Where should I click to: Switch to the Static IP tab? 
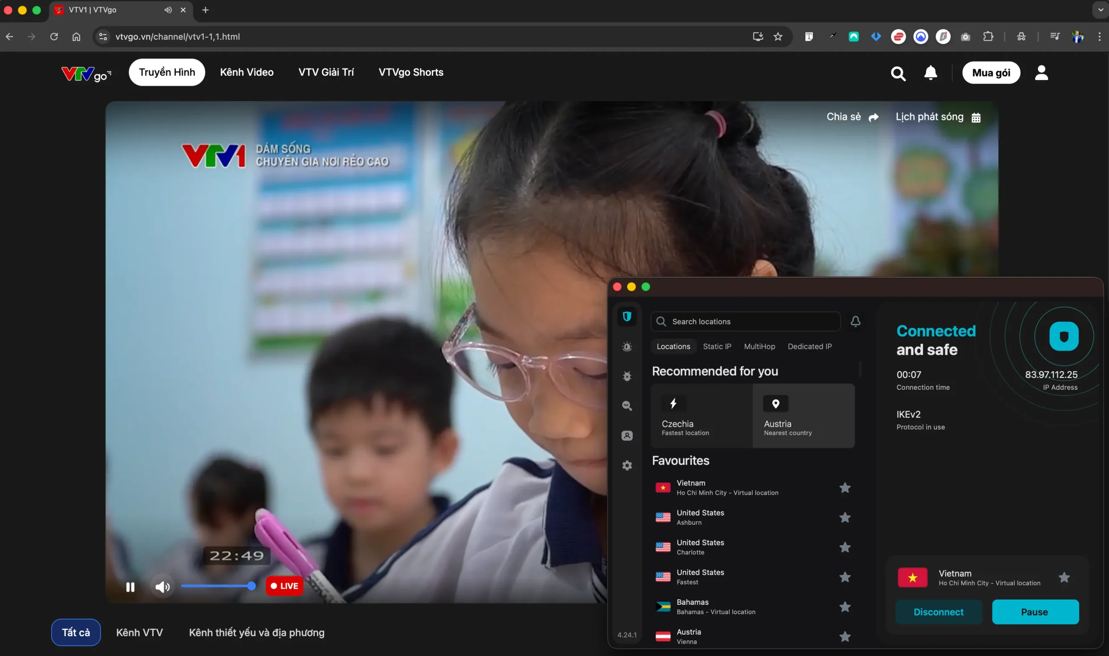(717, 346)
